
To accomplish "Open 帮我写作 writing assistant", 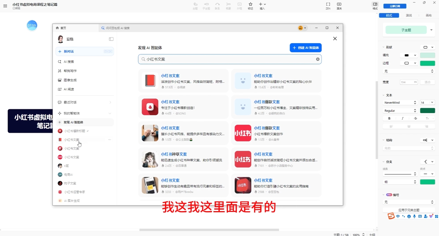I will (85, 71).
